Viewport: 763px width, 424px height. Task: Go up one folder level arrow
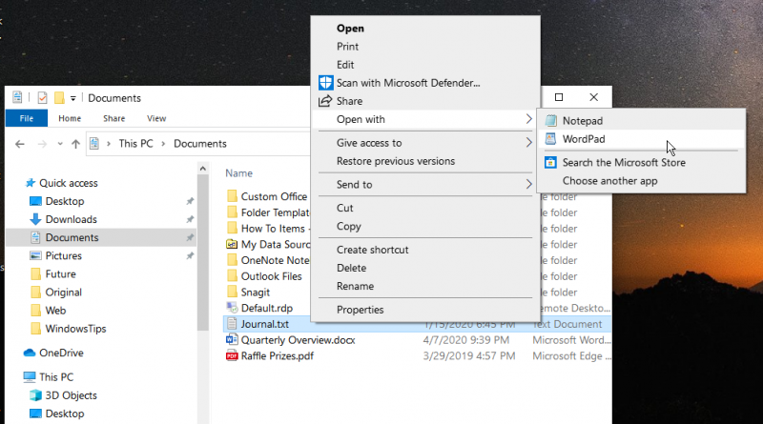click(75, 144)
